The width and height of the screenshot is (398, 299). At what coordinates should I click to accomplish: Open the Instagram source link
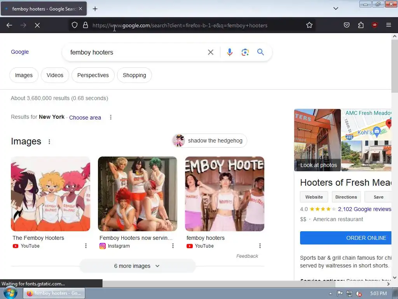[x=115, y=246]
